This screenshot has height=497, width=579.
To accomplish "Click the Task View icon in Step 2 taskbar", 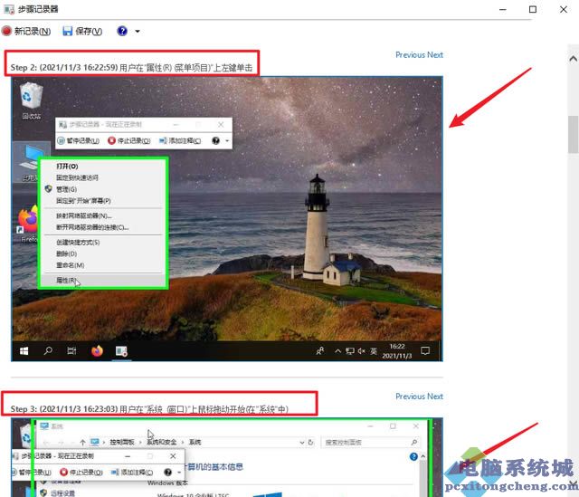I will (71, 350).
